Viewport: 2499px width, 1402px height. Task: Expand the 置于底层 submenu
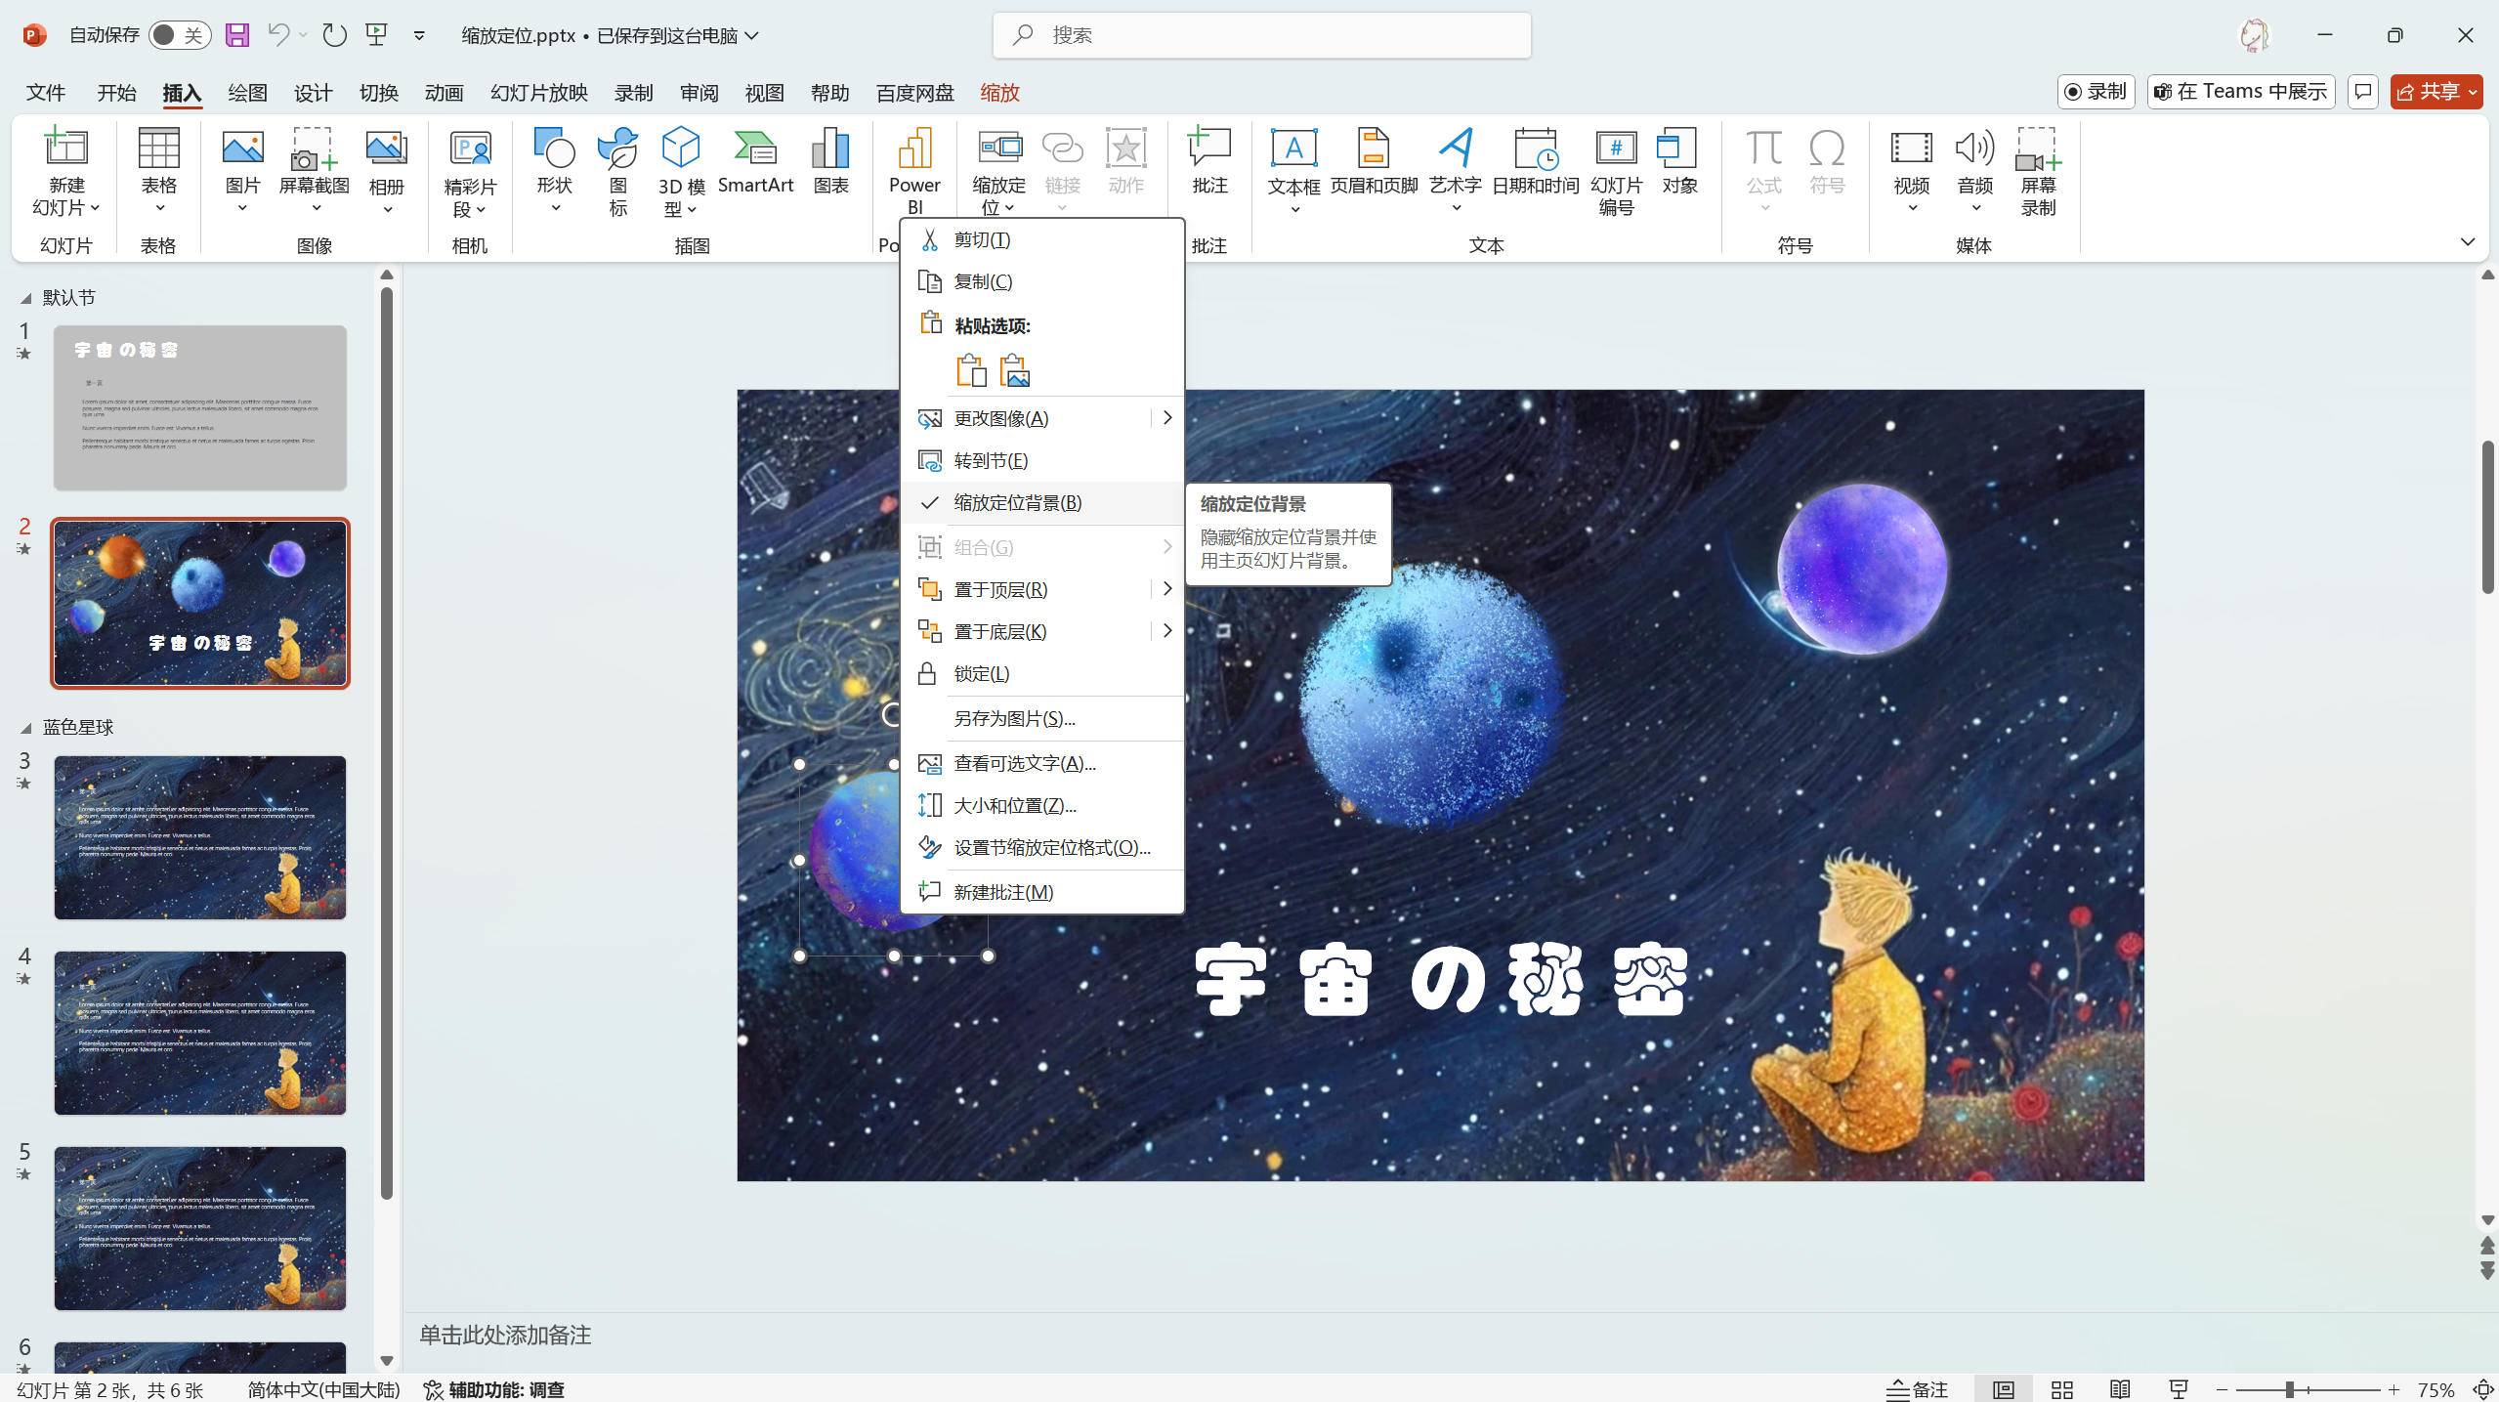click(x=1166, y=631)
